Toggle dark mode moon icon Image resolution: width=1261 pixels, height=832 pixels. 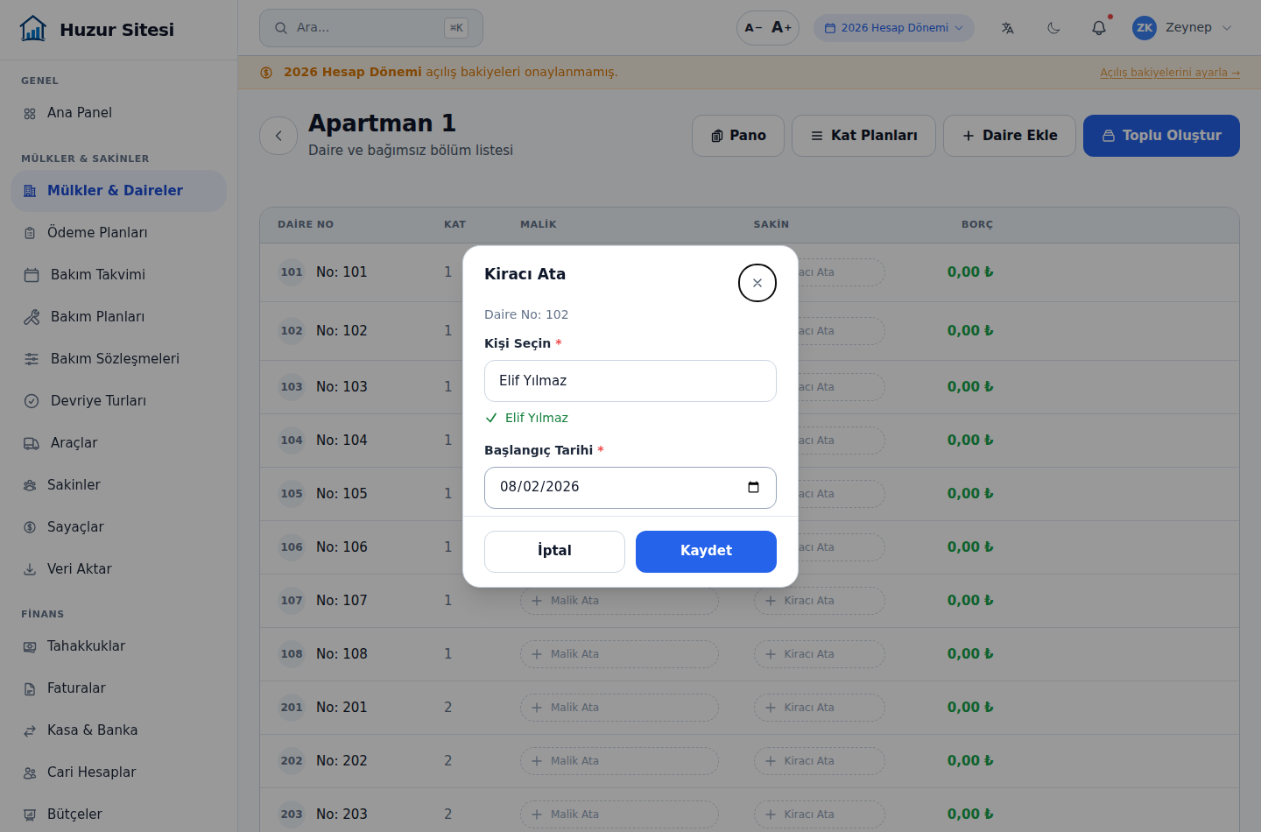[x=1053, y=28]
